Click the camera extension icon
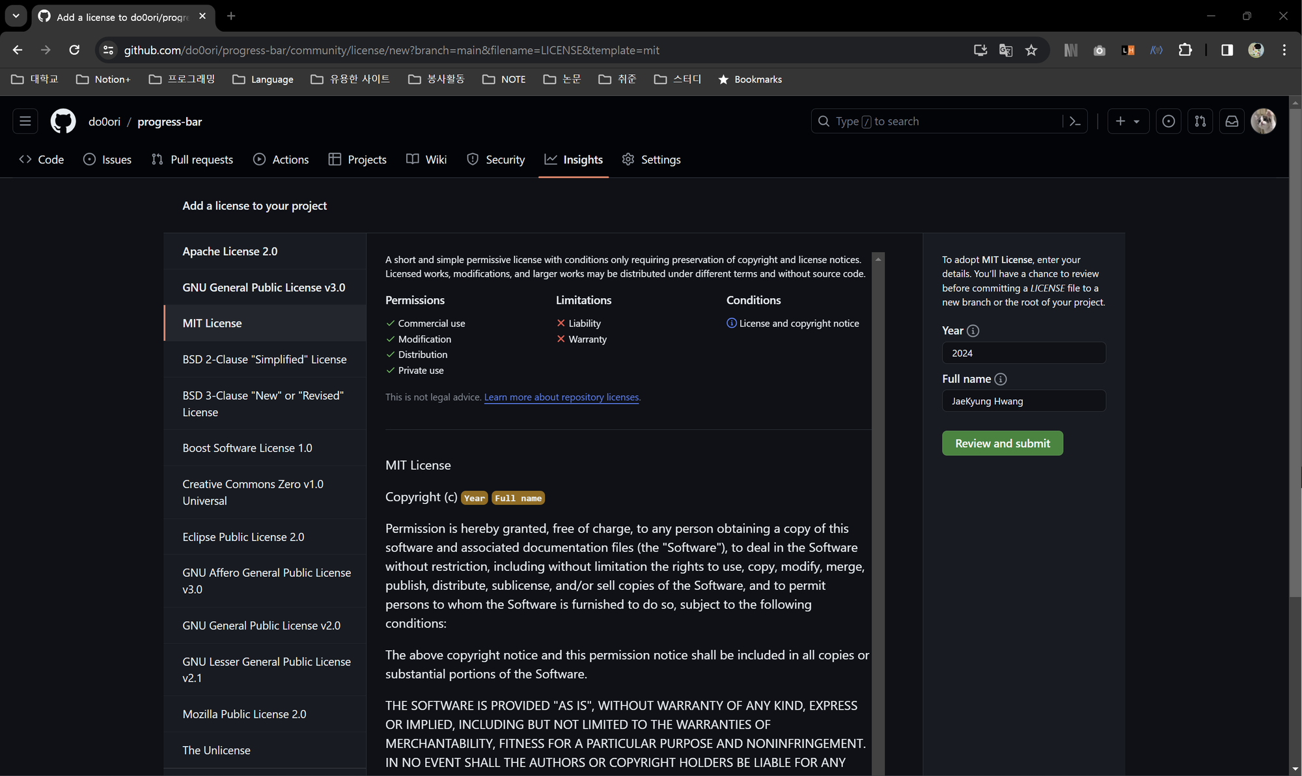Image resolution: width=1302 pixels, height=776 pixels. 1100,50
